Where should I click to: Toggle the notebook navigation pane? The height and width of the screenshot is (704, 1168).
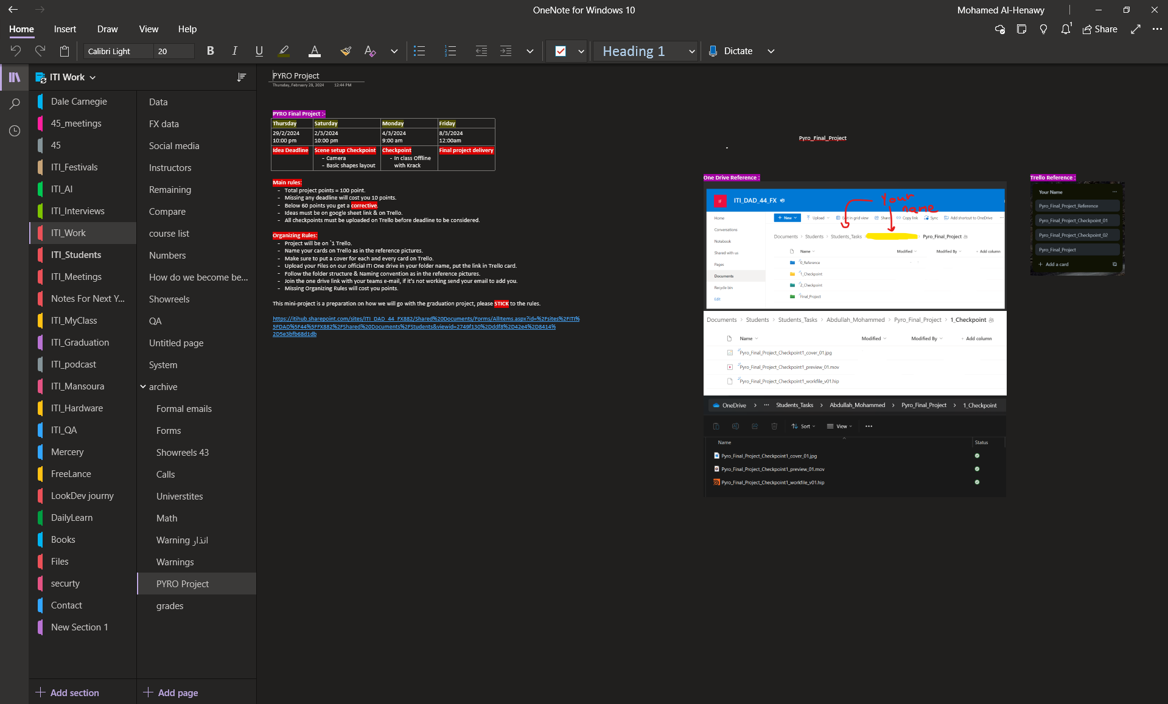point(15,77)
